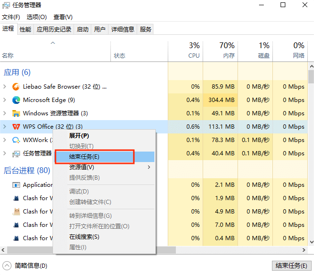The height and width of the screenshot is (275, 314).
Task: Click the WXWork process icon
Action: (16, 140)
